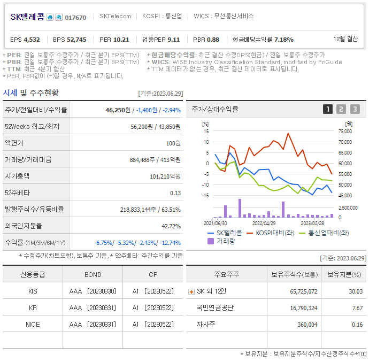Select the KIS credit rating row label
Image resolution: width=369 pixels, height=362 pixels.
(x=33, y=291)
